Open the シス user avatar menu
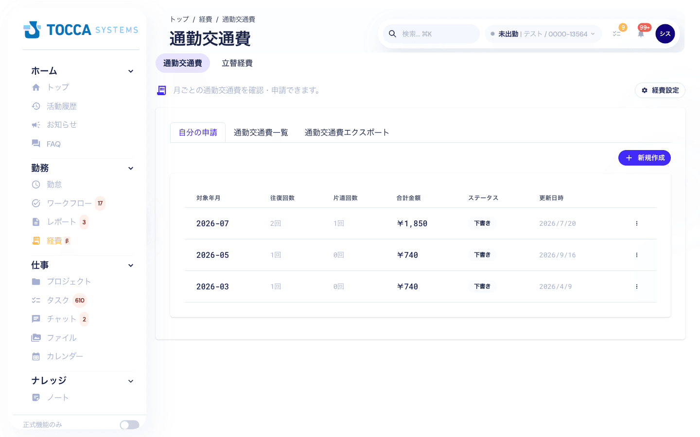This screenshot has width=700, height=437. [x=665, y=34]
